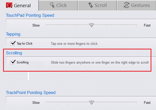The width and height of the screenshot is (156, 110).
Task: Click Slow label of TrackPoint speed slider
Action: (36, 103)
